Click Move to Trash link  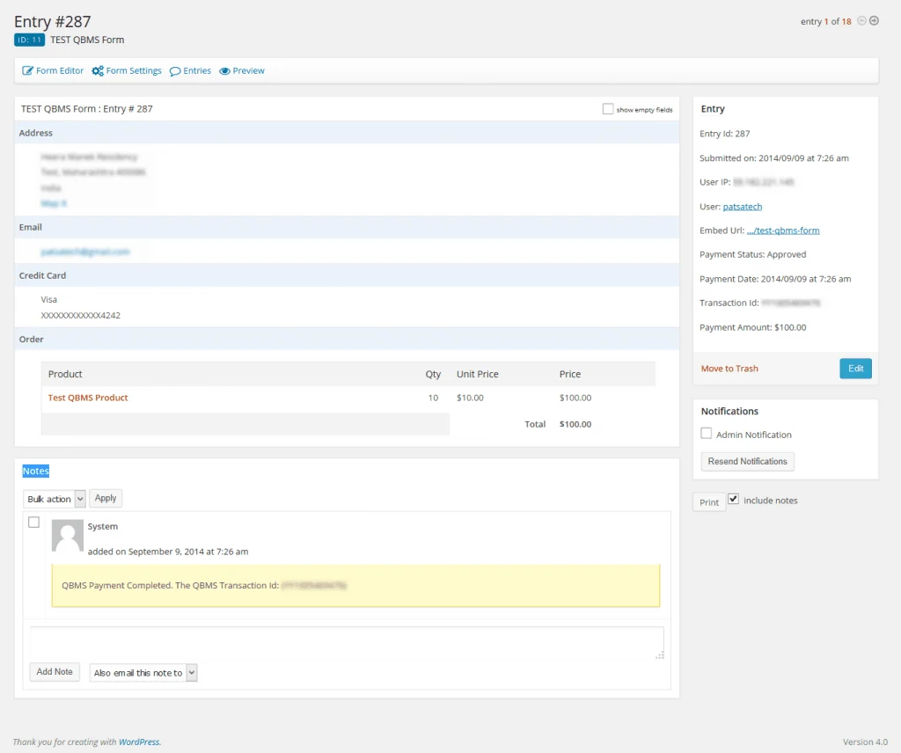click(x=729, y=369)
